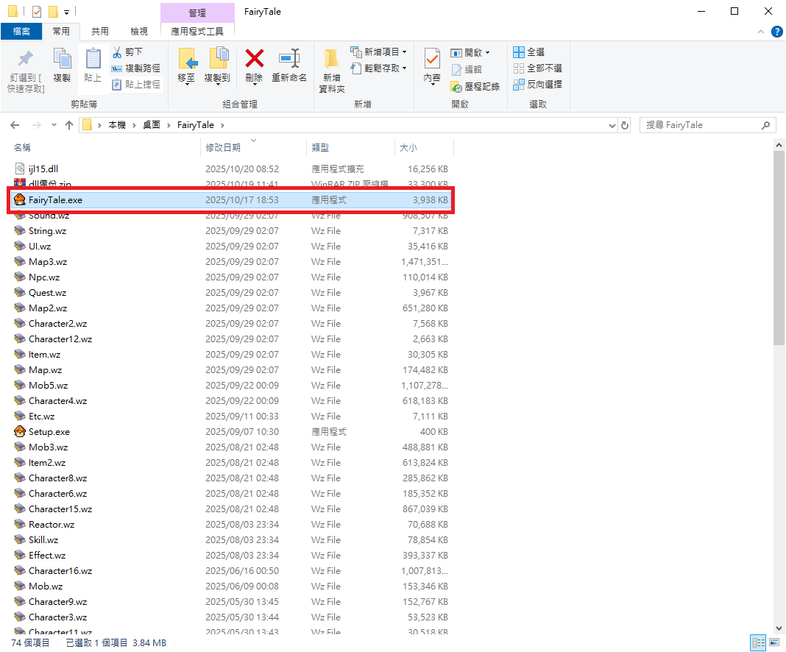
Task: Click the Copy (複製) icon in ribbon
Action: click(x=62, y=59)
